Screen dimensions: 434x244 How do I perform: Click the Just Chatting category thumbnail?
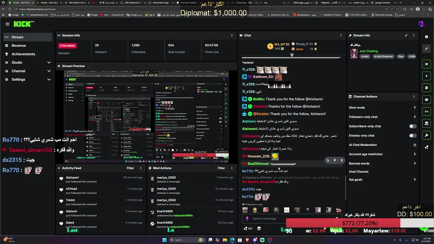pos(354,54)
